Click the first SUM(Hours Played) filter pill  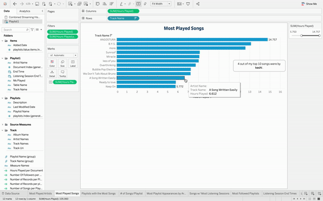[x=62, y=32]
